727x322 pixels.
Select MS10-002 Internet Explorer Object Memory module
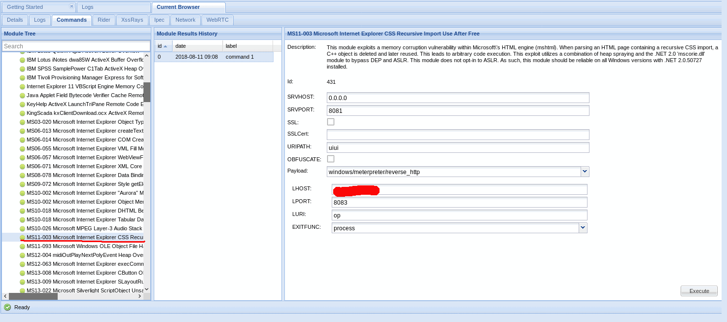pos(85,202)
